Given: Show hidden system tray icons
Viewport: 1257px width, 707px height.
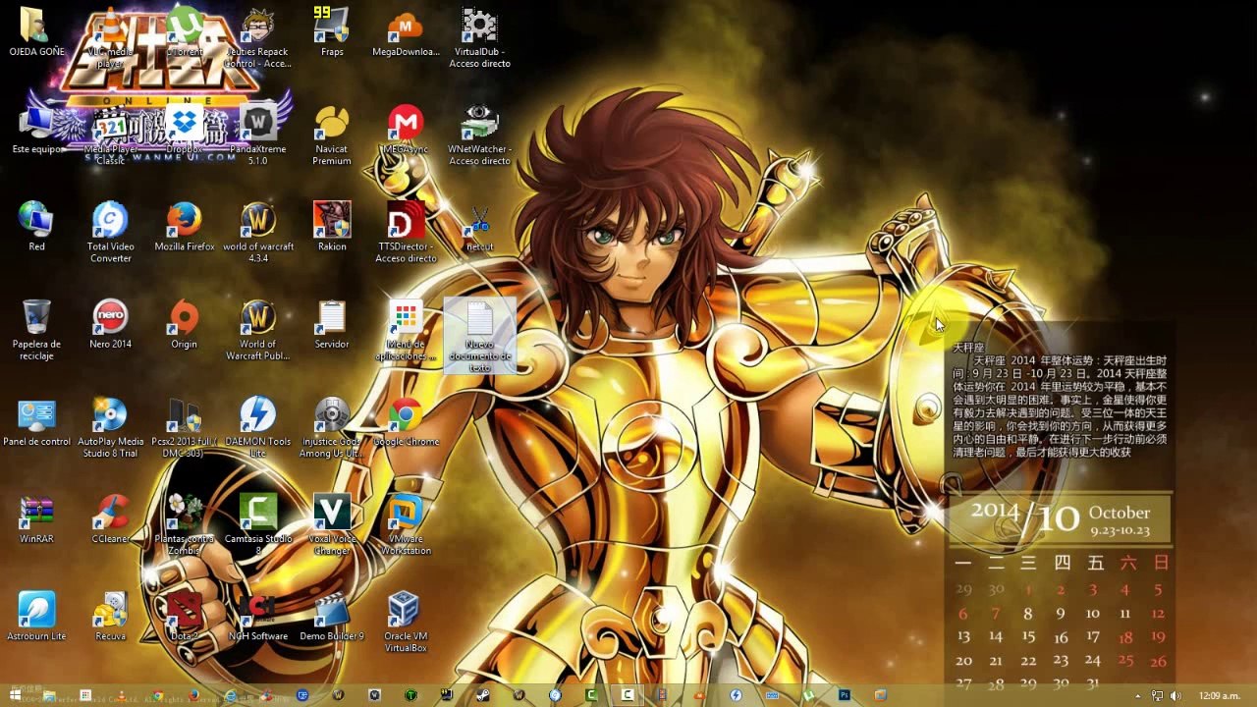Looking at the screenshot, I should click(1138, 696).
